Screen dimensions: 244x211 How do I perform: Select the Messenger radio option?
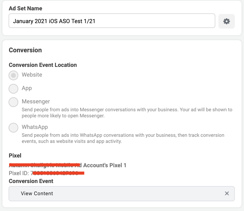(x=13, y=102)
